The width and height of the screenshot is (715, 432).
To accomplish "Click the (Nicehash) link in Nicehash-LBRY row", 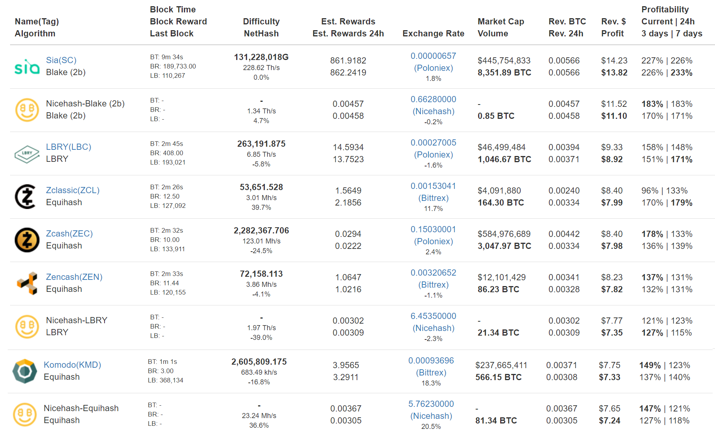I will [x=433, y=328].
